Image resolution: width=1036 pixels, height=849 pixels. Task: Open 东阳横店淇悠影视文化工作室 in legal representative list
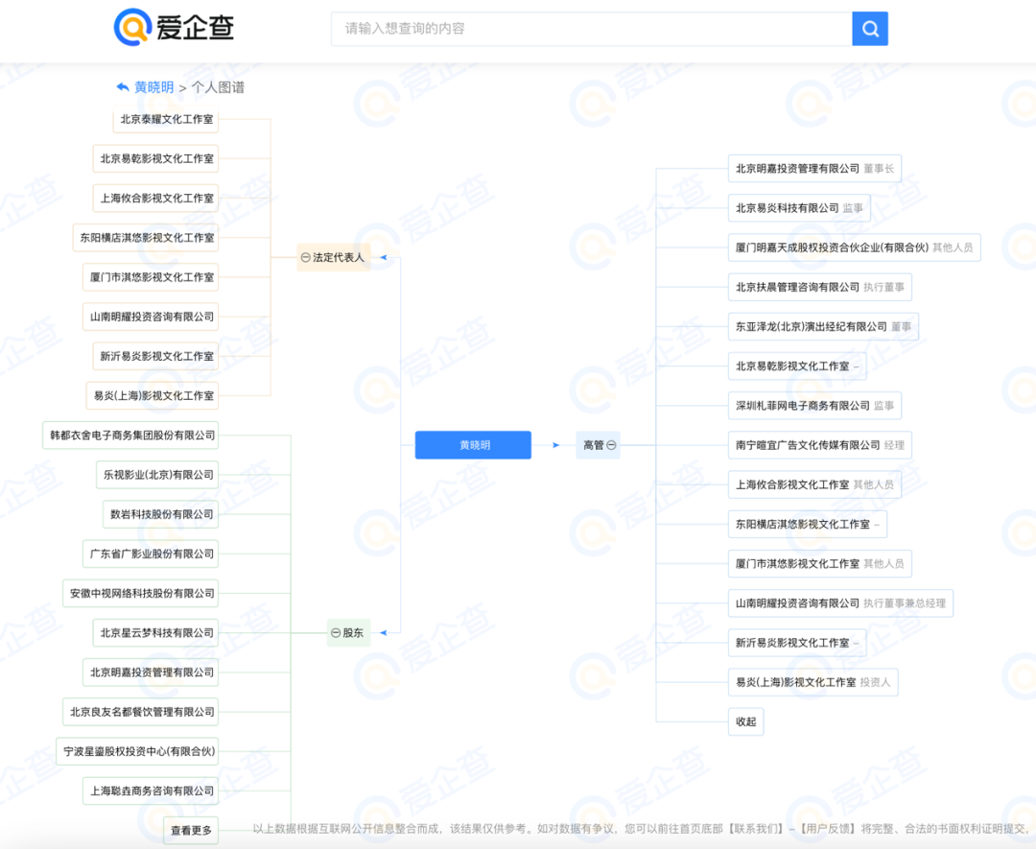pyautogui.click(x=146, y=238)
